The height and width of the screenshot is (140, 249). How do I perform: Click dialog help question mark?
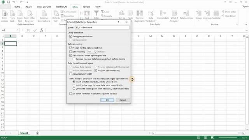click(118, 22)
